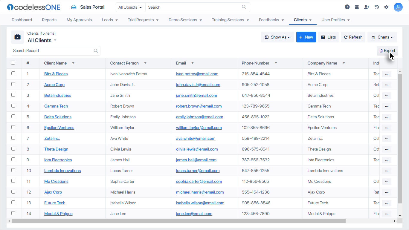
Task: Open the Phone Number column filter arrow
Action: tap(276, 63)
